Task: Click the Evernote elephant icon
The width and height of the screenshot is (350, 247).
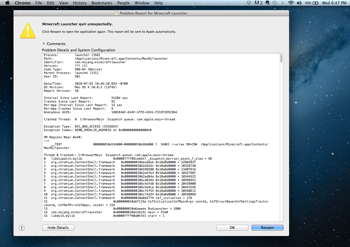Action: click(x=267, y=3)
